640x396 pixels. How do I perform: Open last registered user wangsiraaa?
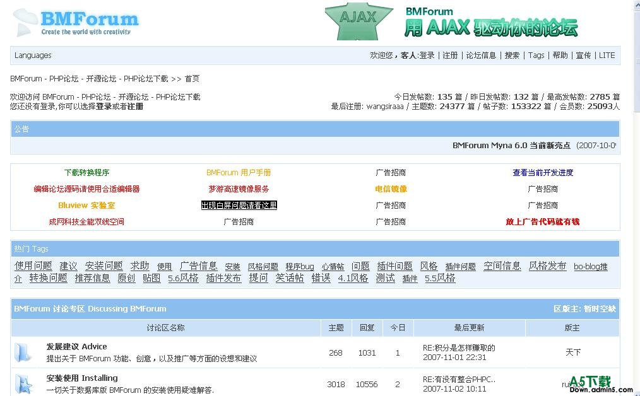coord(385,107)
